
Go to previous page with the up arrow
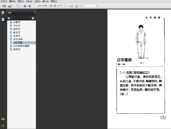[x=25, y=6]
